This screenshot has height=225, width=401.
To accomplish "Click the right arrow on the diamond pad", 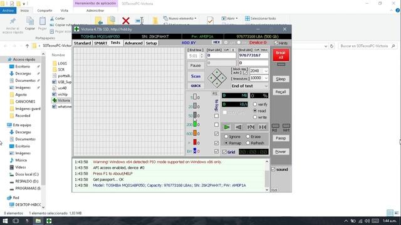I will [x=222, y=77].
